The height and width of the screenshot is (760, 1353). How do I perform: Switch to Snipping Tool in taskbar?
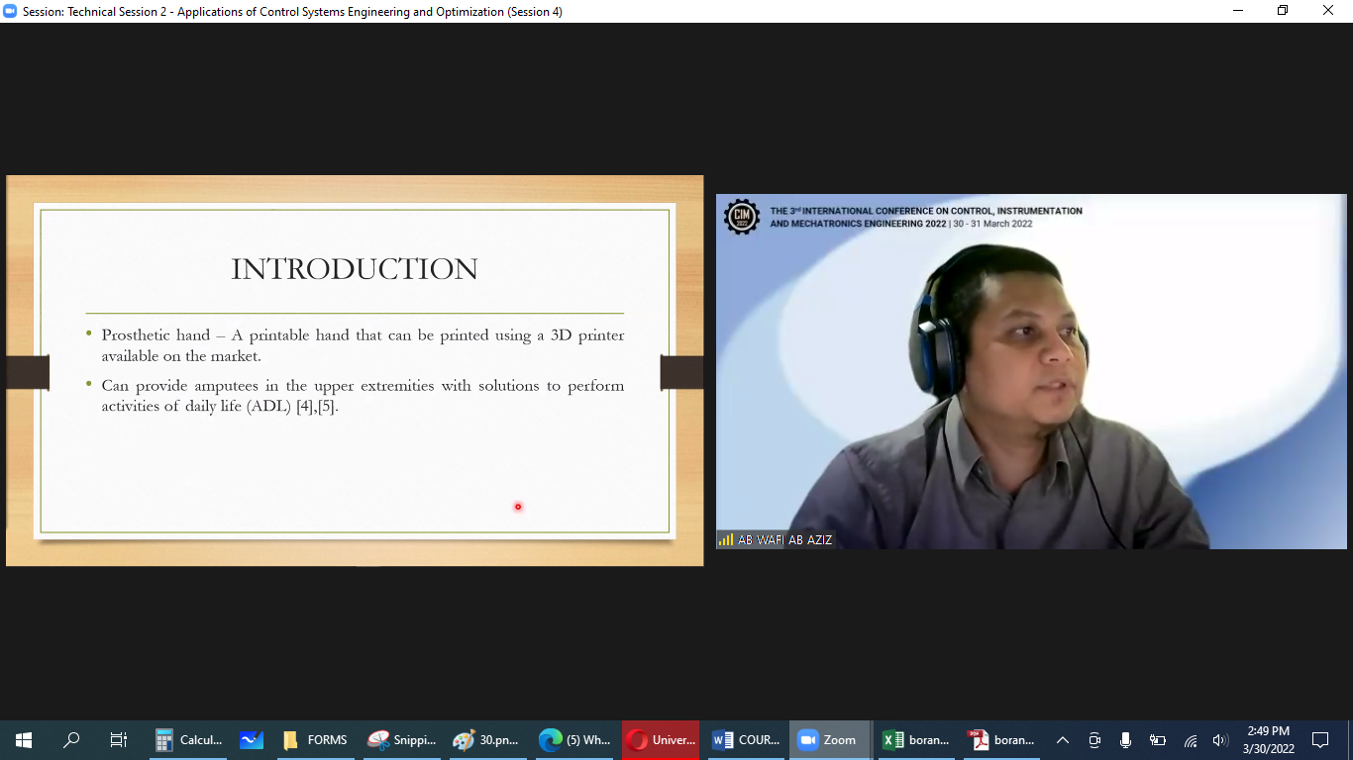[401, 740]
